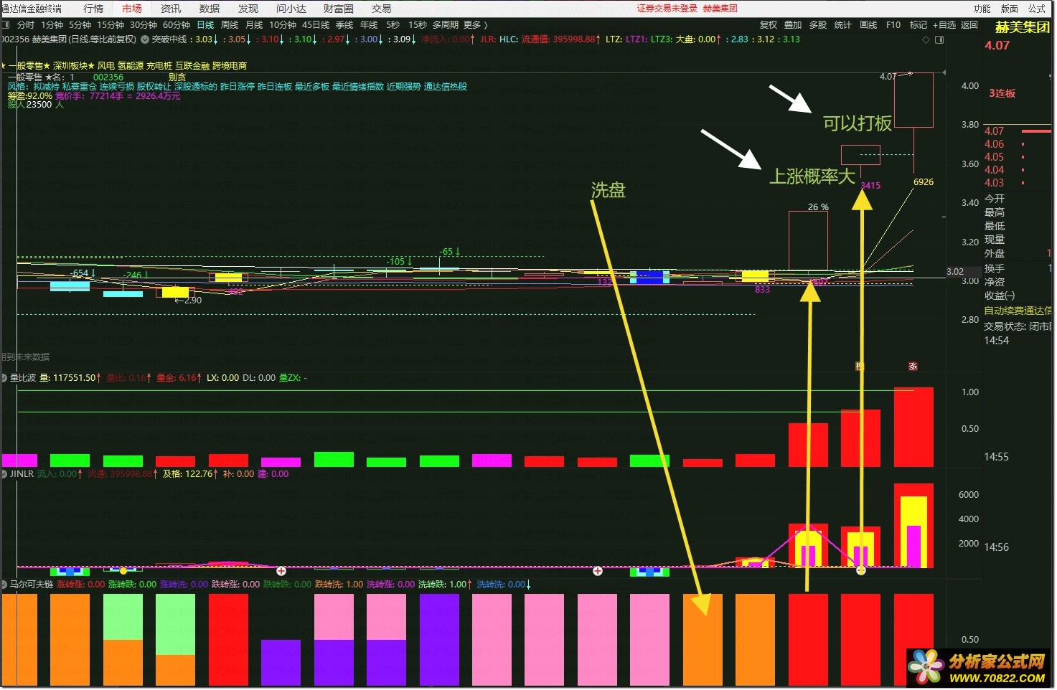The width and height of the screenshot is (1057, 690).
Task: Click the 互联金融 sector tag
Action: click(192, 66)
